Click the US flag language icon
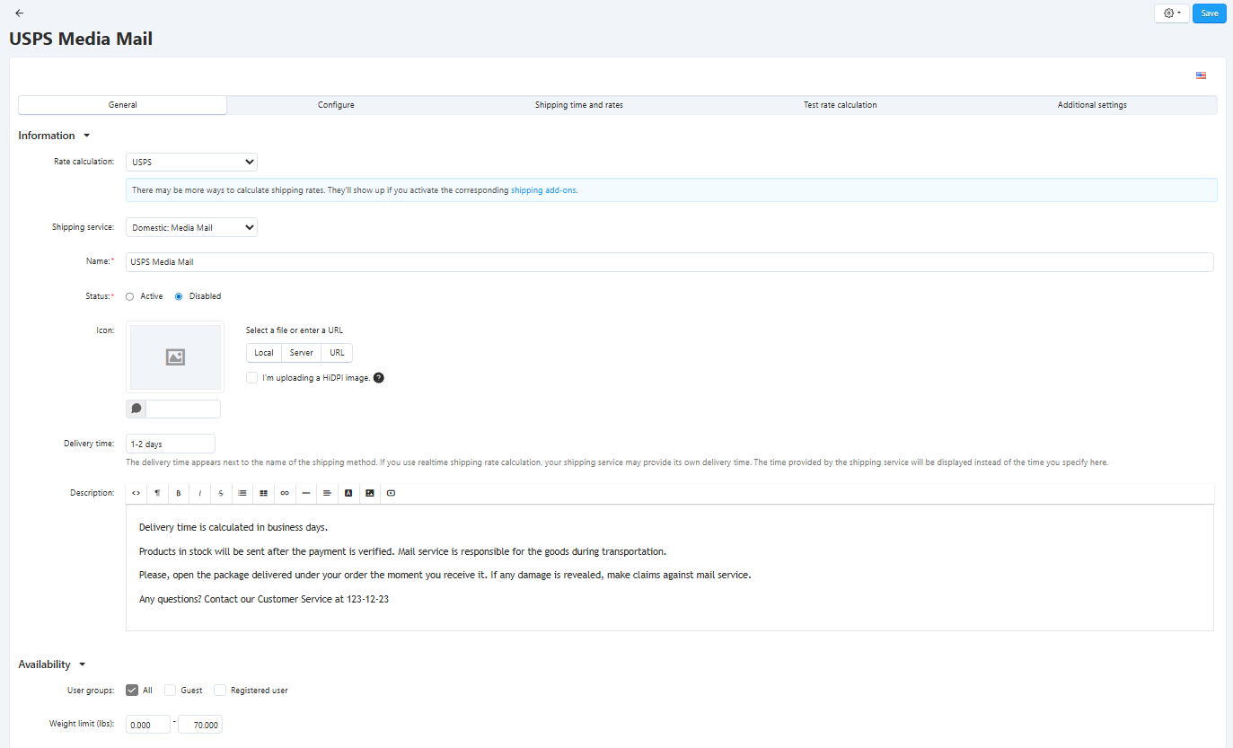Screen dimensions: 1233x748 pyautogui.click(x=1201, y=75)
